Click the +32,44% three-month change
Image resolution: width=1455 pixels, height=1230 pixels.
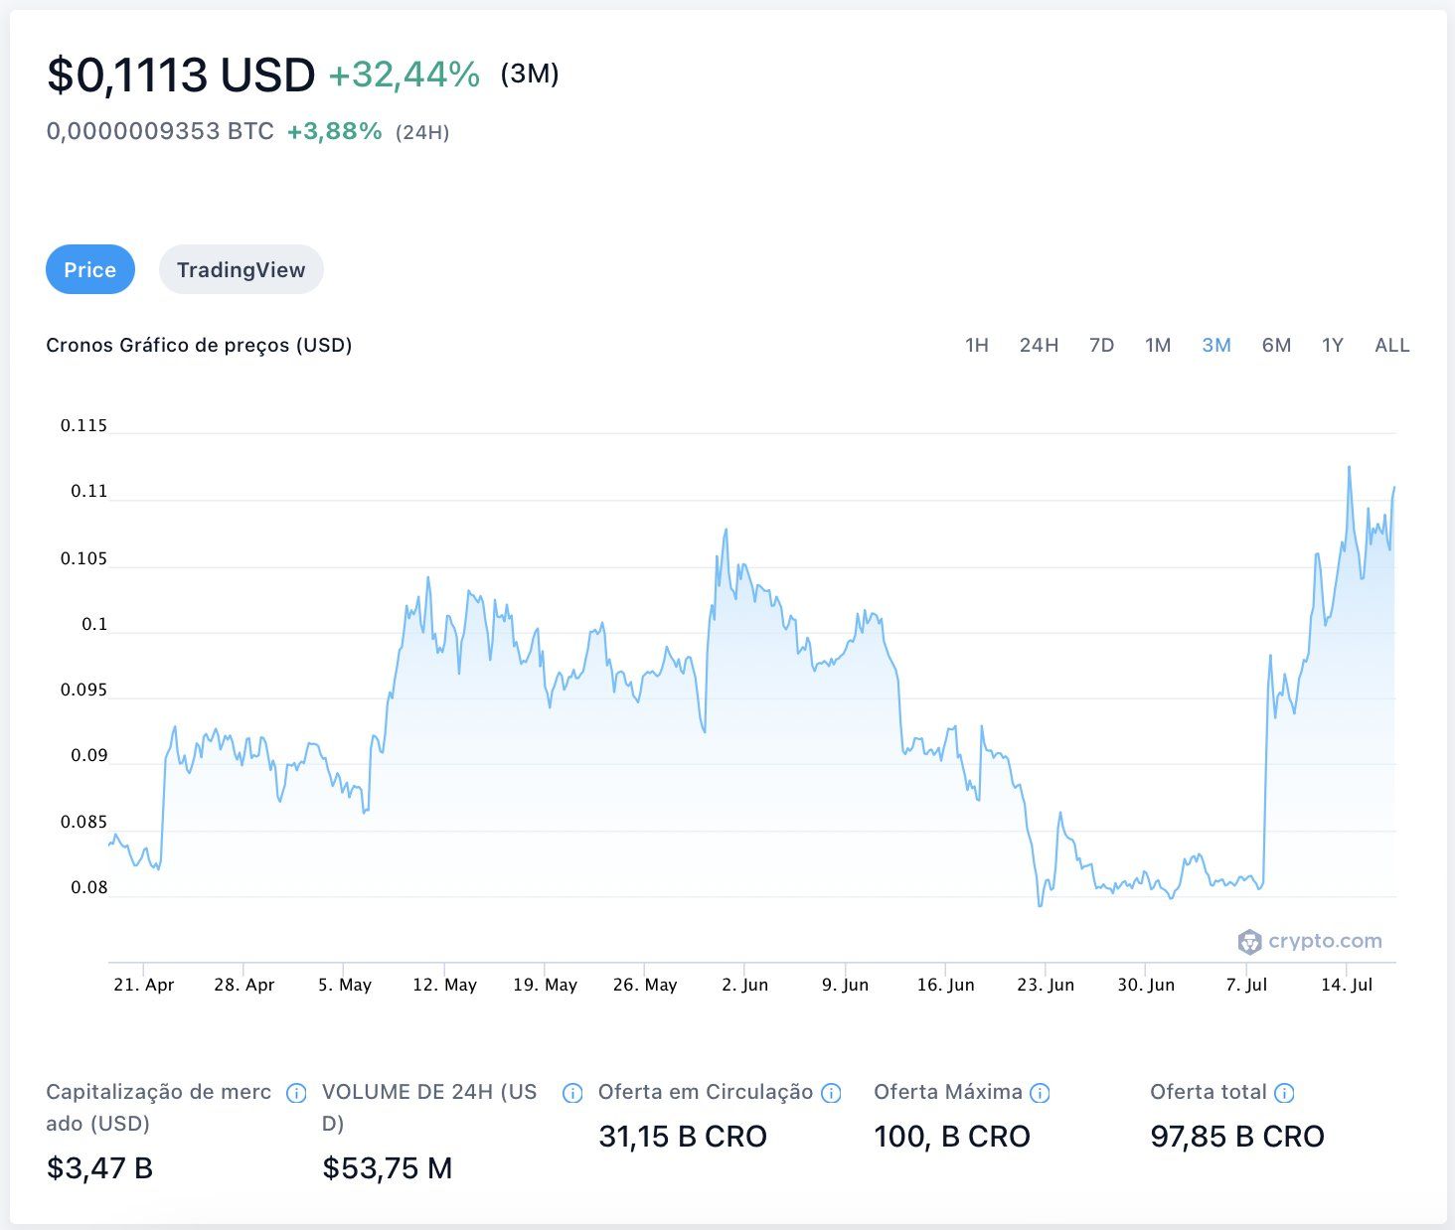click(404, 75)
